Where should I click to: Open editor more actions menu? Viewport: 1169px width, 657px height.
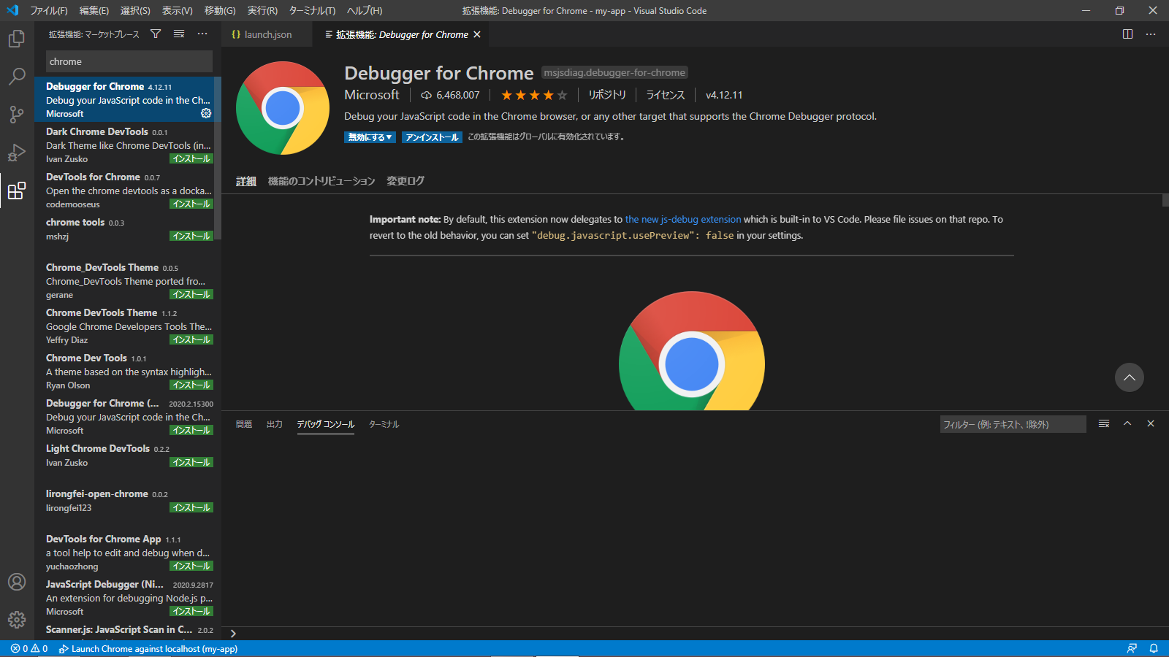pyautogui.click(x=1151, y=34)
